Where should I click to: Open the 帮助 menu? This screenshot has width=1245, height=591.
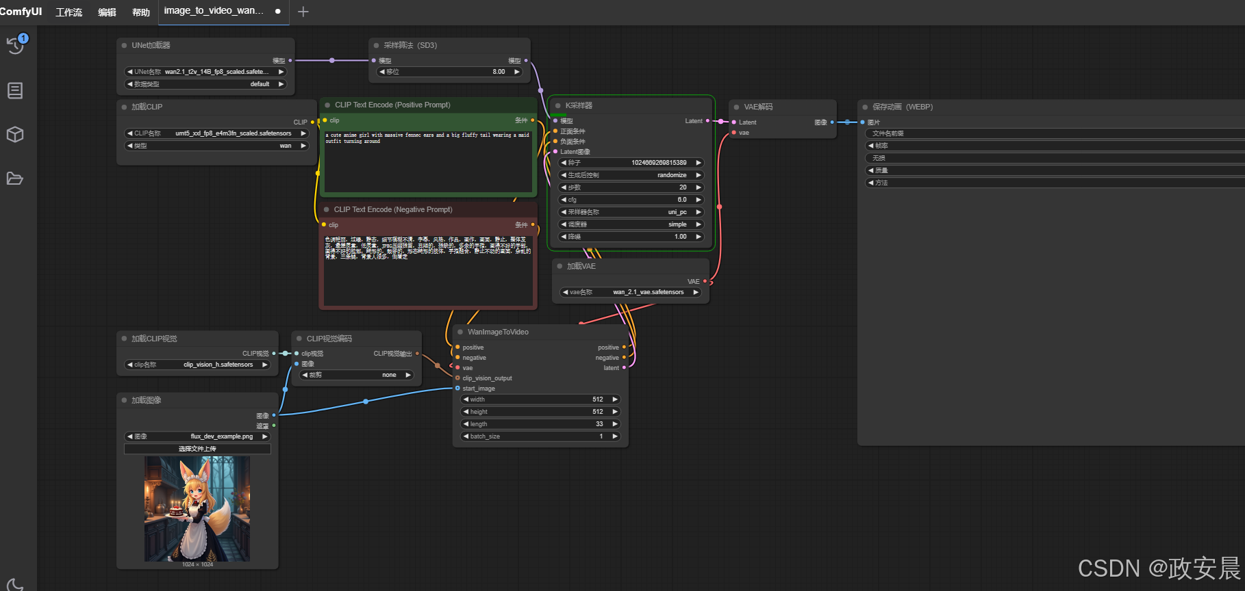tap(141, 12)
